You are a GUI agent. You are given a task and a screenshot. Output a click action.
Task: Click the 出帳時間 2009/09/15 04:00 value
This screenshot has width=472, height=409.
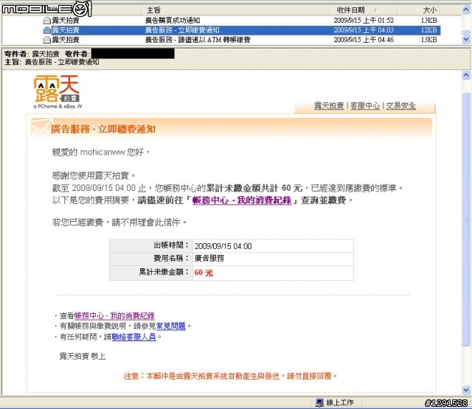tap(223, 246)
